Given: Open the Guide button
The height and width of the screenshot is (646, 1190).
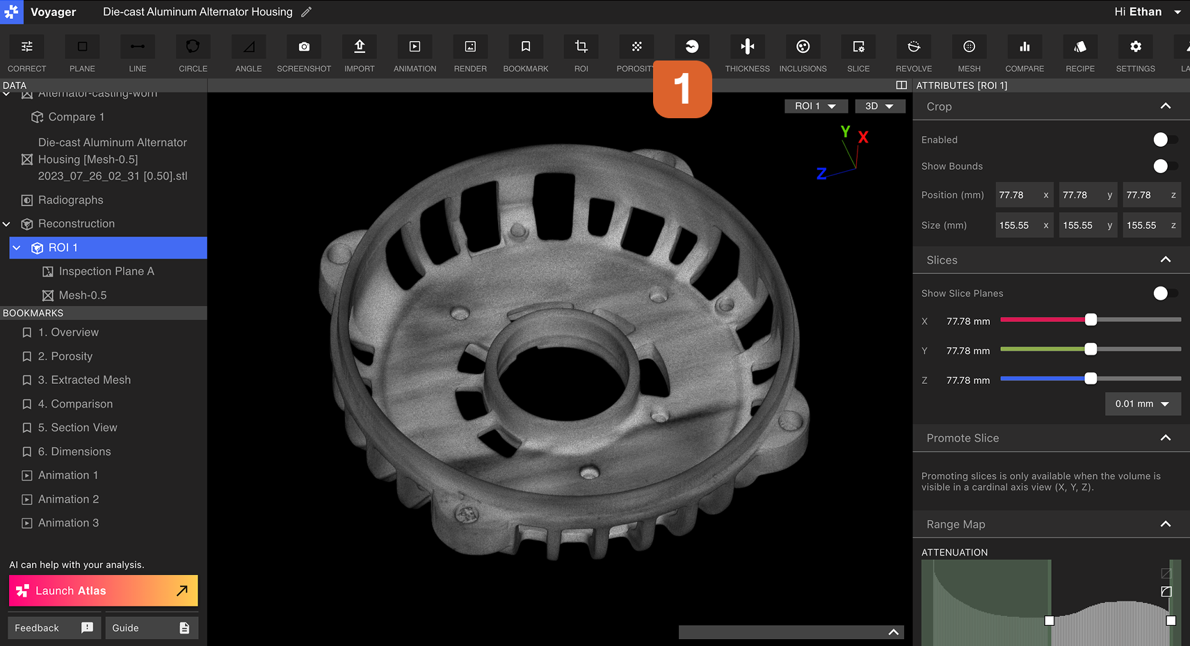Looking at the screenshot, I should coord(152,628).
